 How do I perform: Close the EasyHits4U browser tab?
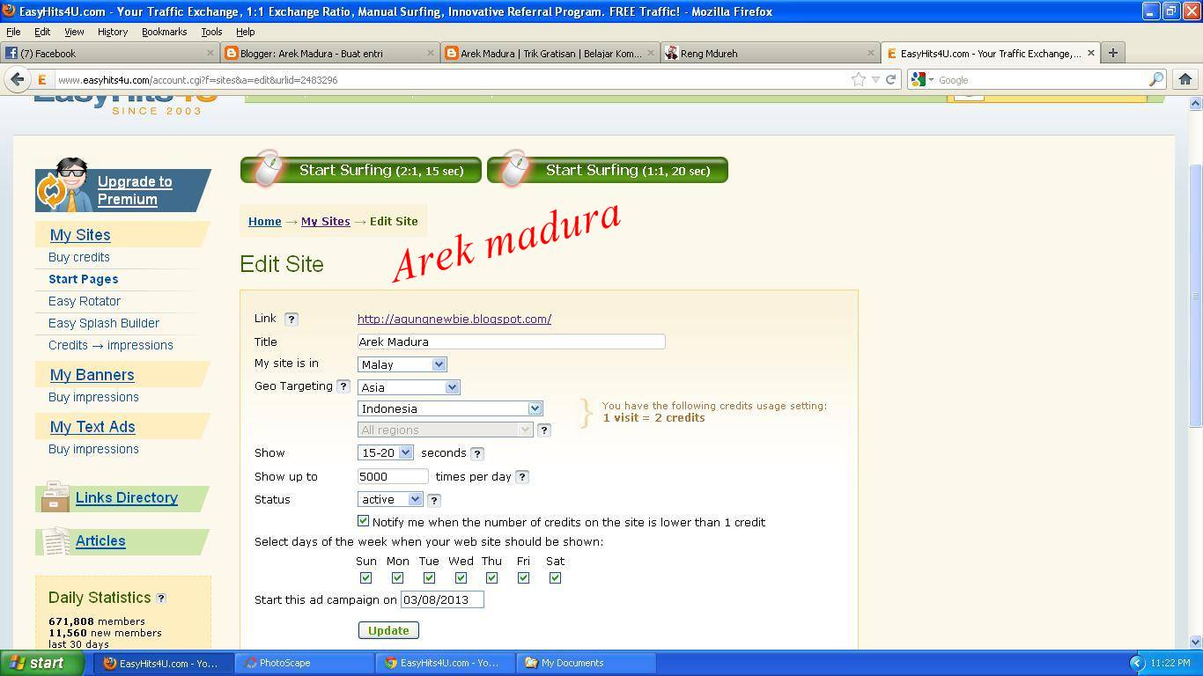[1091, 53]
